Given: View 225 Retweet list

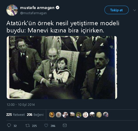Looking at the screenshot, I should coord(15,115).
